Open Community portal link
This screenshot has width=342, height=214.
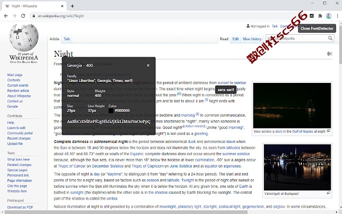click(20, 133)
